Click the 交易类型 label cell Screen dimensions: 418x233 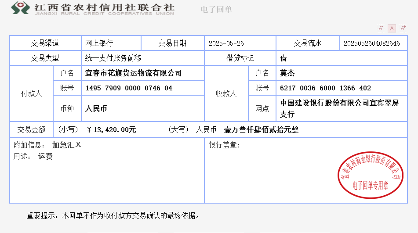tap(45, 58)
